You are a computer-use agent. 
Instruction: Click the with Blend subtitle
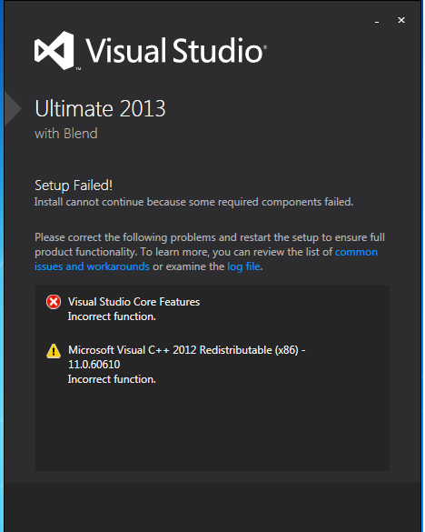coord(66,134)
